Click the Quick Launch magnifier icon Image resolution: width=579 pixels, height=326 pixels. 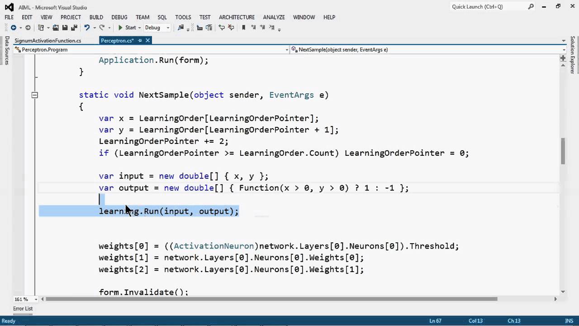tap(531, 7)
